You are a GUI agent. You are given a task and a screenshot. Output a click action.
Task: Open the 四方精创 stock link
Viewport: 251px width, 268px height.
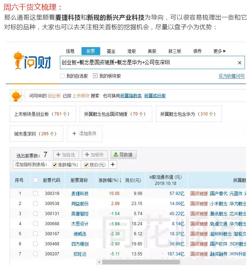pyautogui.click(x=80, y=244)
